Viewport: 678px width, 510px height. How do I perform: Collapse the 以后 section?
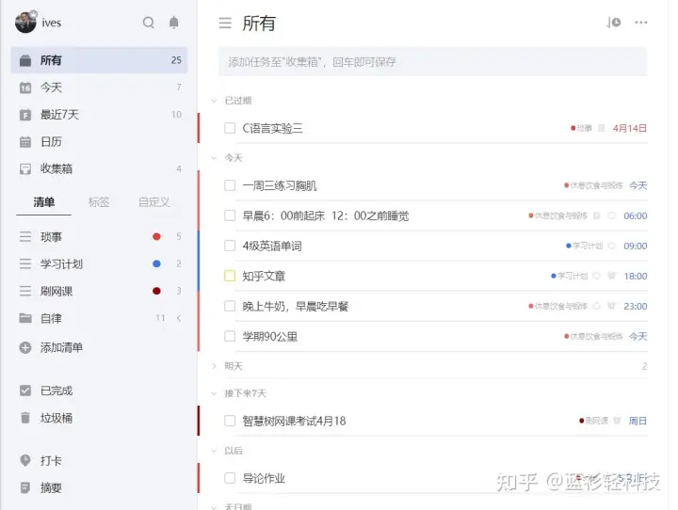214,451
